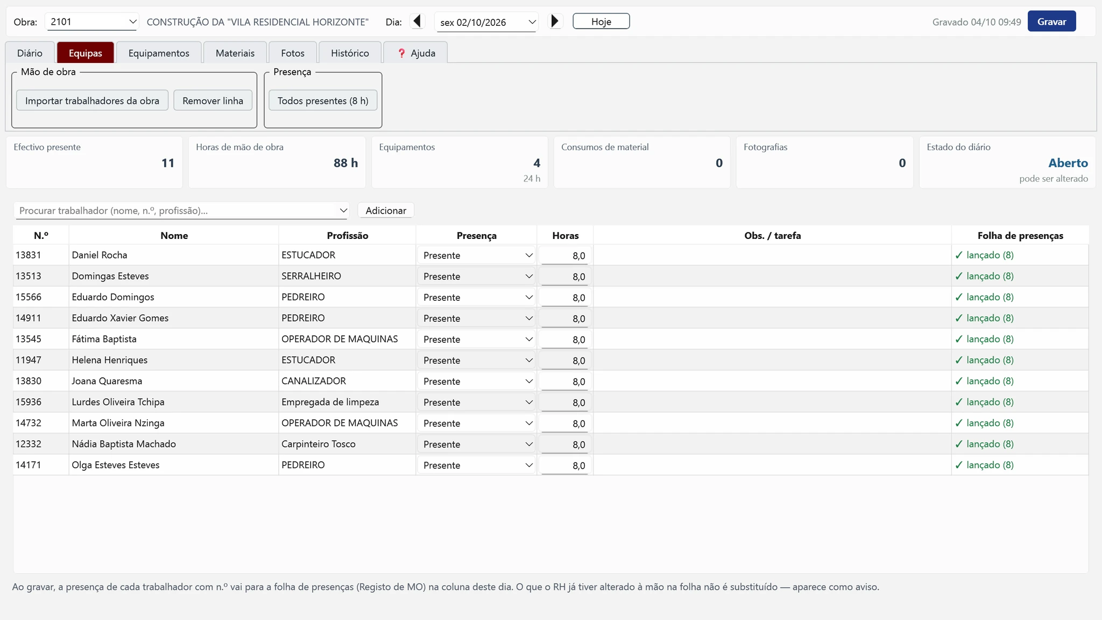Mark Todos presentes (8 h)
Viewport: 1102px width, 620px height.
point(323,101)
